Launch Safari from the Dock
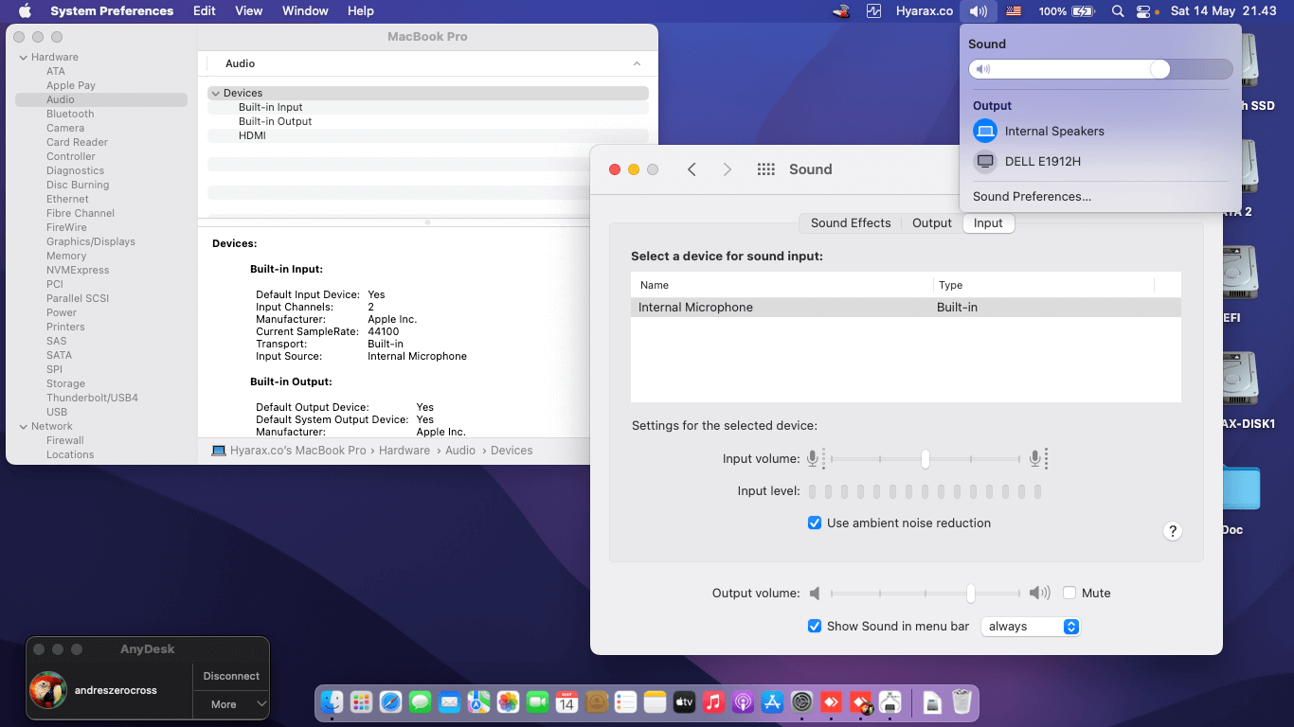 pos(390,702)
